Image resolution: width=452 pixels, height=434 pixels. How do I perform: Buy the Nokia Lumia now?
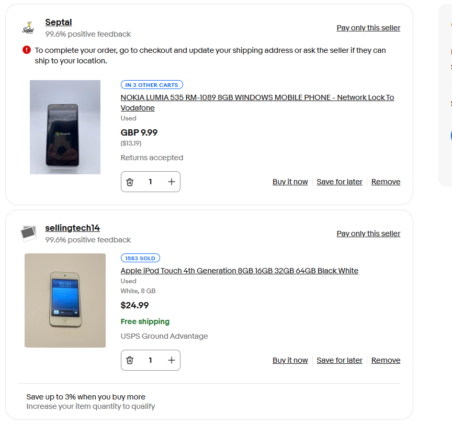click(x=290, y=182)
